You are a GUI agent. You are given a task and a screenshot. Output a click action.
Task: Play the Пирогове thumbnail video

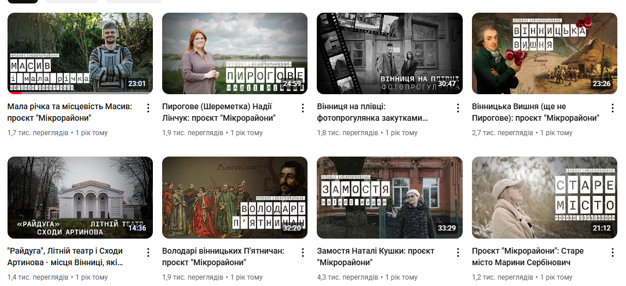(x=235, y=53)
